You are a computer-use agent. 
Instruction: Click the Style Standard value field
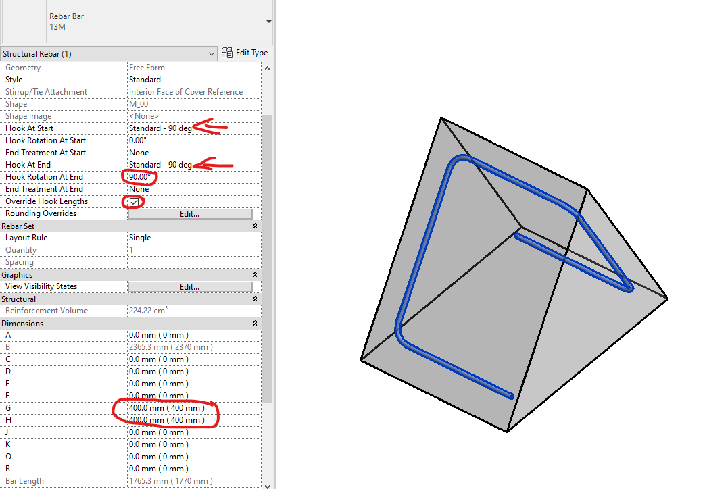190,80
